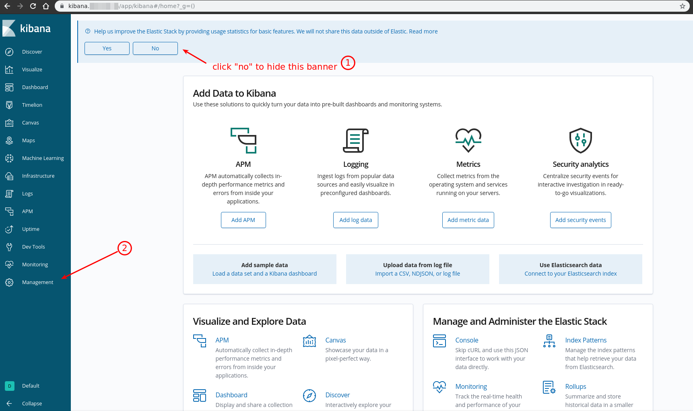
Task: Open Machine Learning icon in sidebar
Action: click(x=9, y=158)
